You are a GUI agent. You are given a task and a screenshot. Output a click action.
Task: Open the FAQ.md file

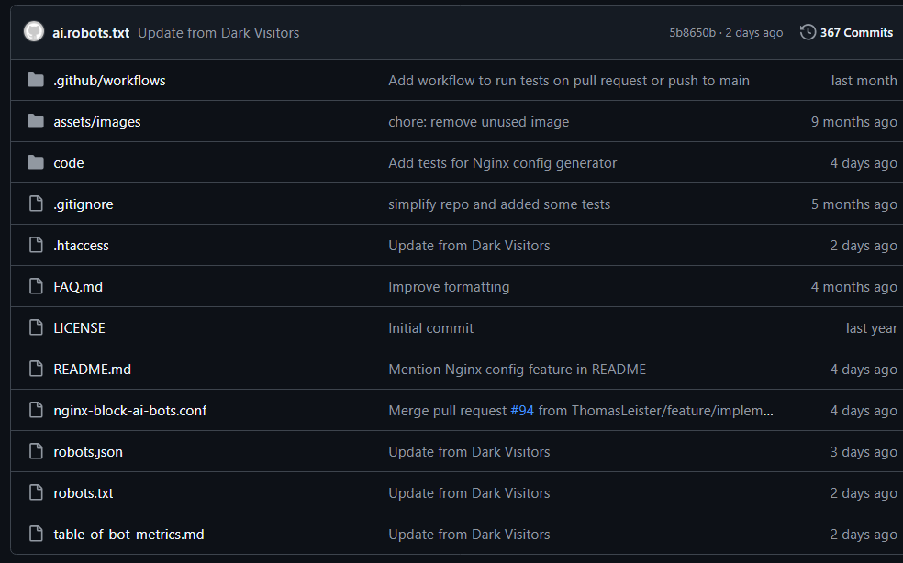(x=78, y=287)
